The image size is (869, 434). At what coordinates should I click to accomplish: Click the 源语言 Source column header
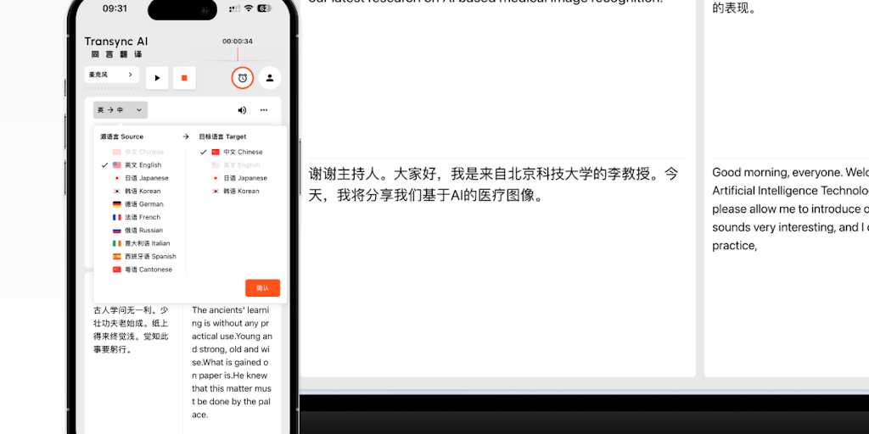tap(122, 136)
